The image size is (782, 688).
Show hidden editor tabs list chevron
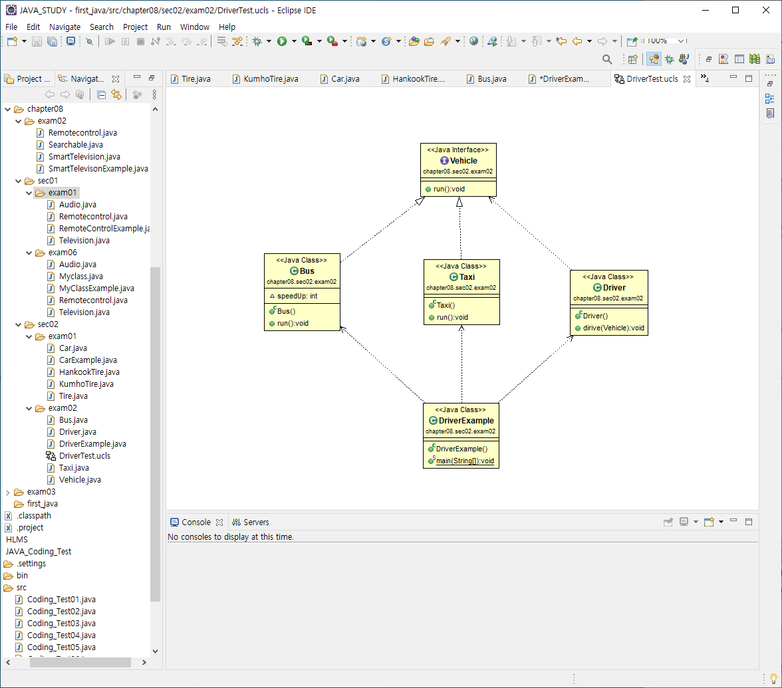pyautogui.click(x=705, y=78)
